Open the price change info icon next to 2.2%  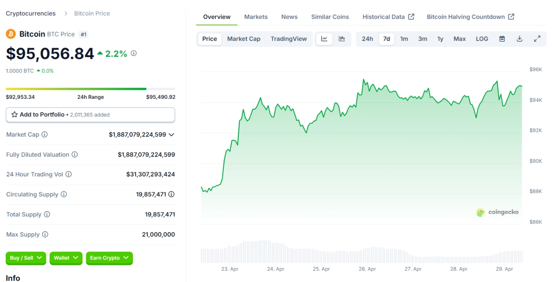134,53
